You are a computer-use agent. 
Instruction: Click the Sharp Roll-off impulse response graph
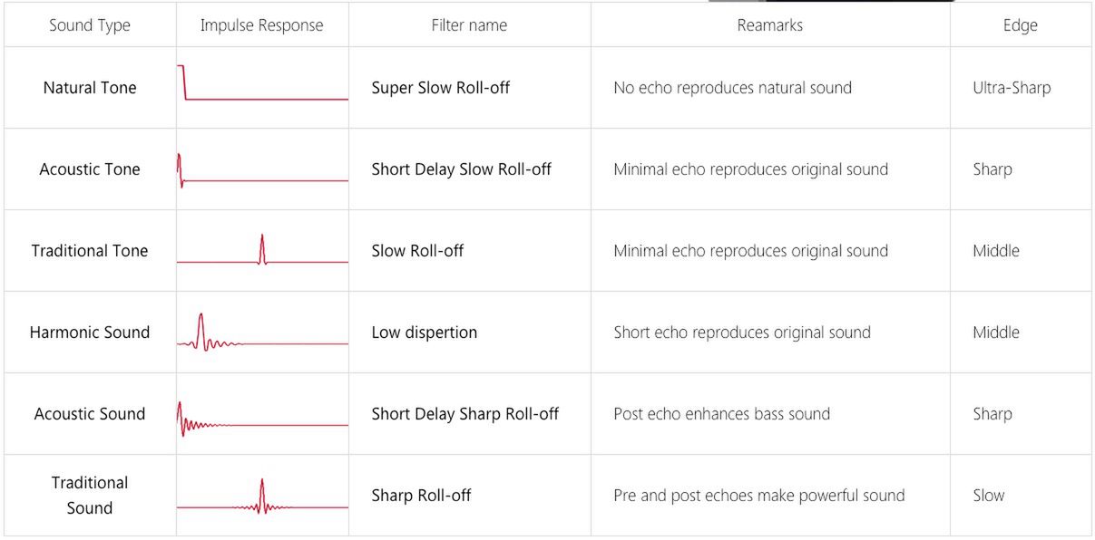pyautogui.click(x=262, y=497)
